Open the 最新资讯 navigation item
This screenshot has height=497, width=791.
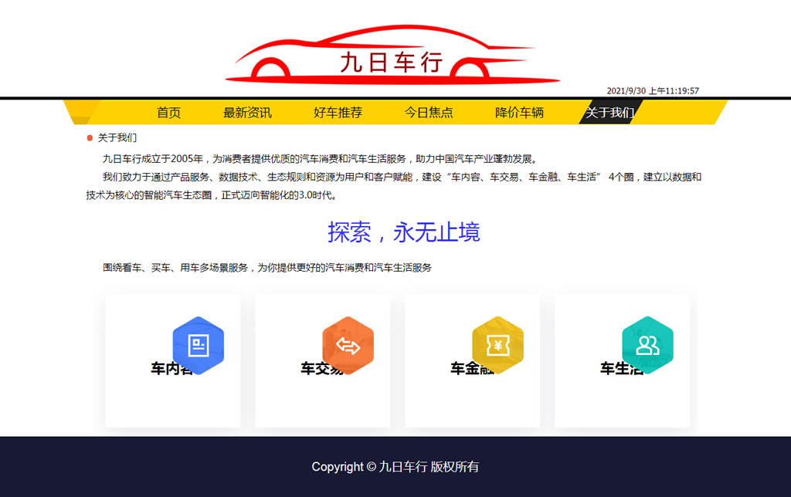coord(247,113)
